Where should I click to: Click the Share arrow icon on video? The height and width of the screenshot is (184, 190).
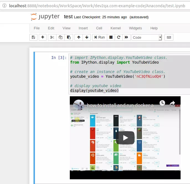[172, 103]
